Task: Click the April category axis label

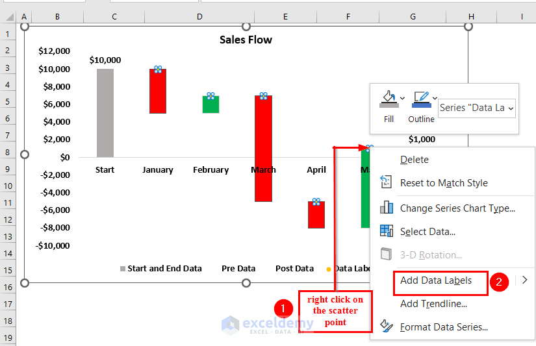Action: [316, 170]
